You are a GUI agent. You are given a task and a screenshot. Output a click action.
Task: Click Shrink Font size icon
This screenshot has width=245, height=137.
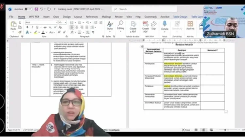coord(64,32)
